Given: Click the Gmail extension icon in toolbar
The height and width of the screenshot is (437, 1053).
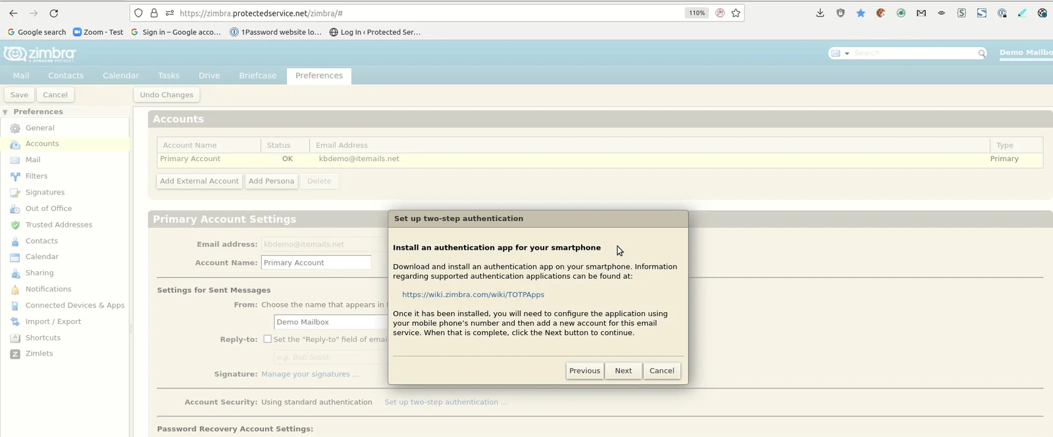Looking at the screenshot, I should (x=921, y=13).
